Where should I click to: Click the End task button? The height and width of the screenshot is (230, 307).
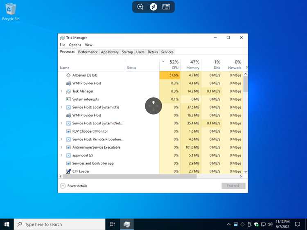pos(233,186)
